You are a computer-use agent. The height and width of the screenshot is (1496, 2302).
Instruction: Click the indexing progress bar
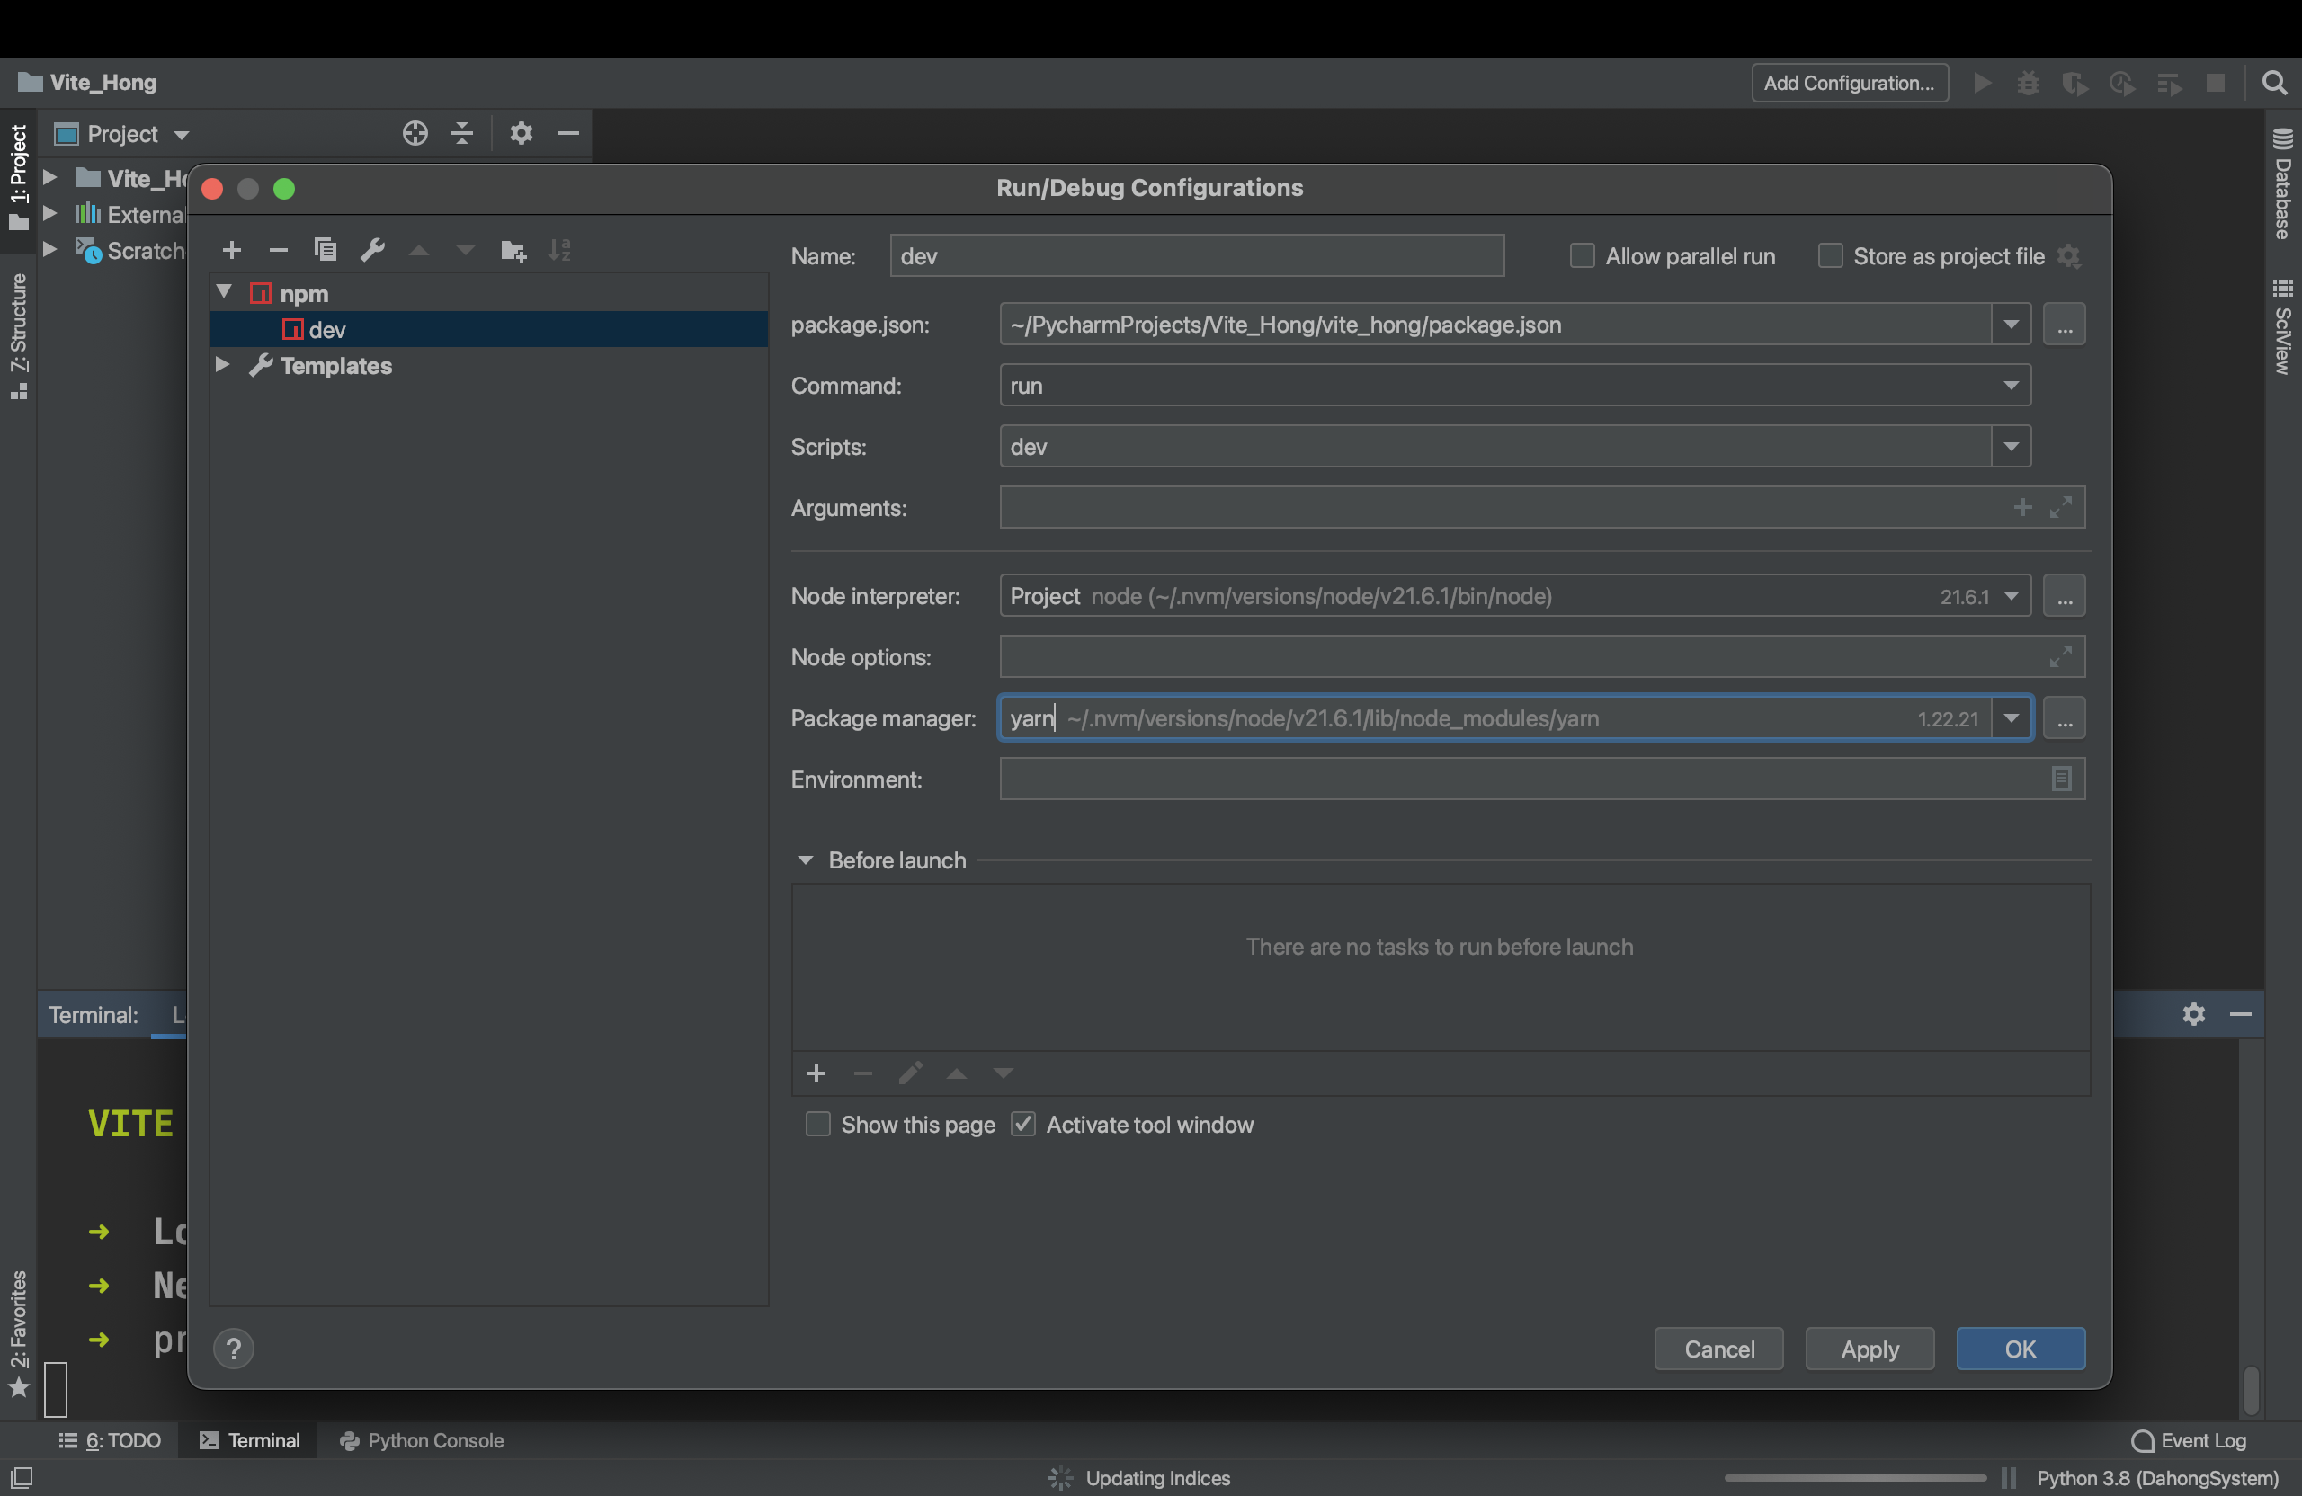[1854, 1478]
